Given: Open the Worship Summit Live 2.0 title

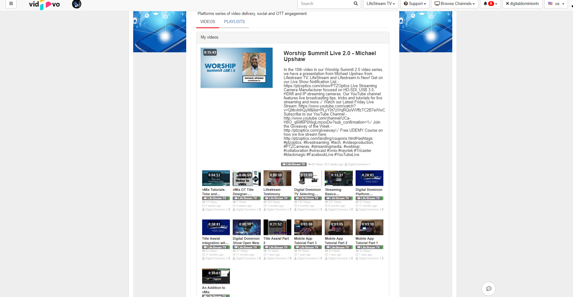Looking at the screenshot, I should point(330,56).
